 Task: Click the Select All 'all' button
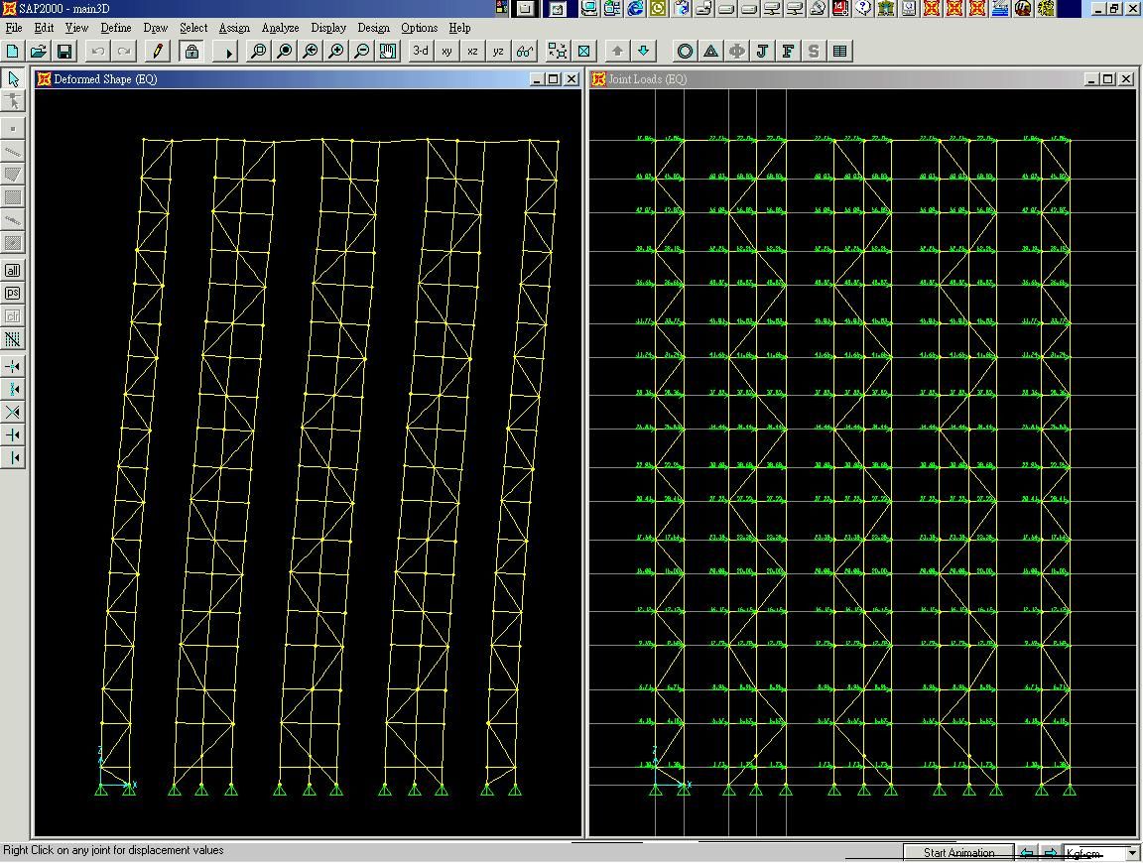pyautogui.click(x=13, y=271)
